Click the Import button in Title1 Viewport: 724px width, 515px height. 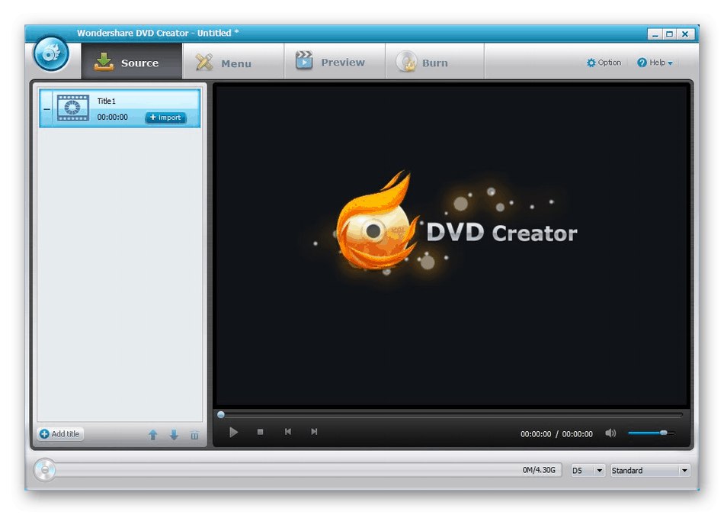166,117
